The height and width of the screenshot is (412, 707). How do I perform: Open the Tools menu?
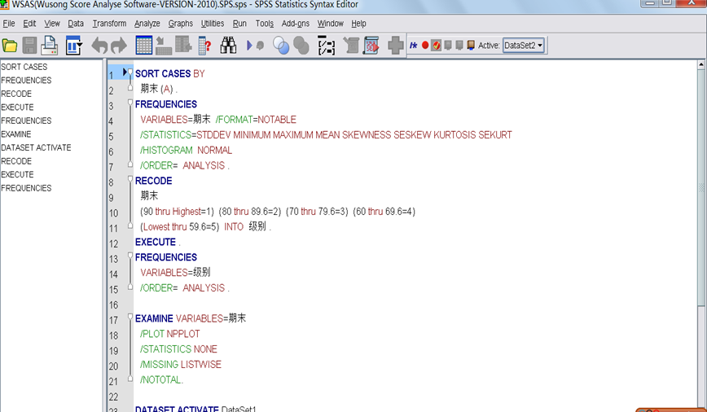point(264,24)
